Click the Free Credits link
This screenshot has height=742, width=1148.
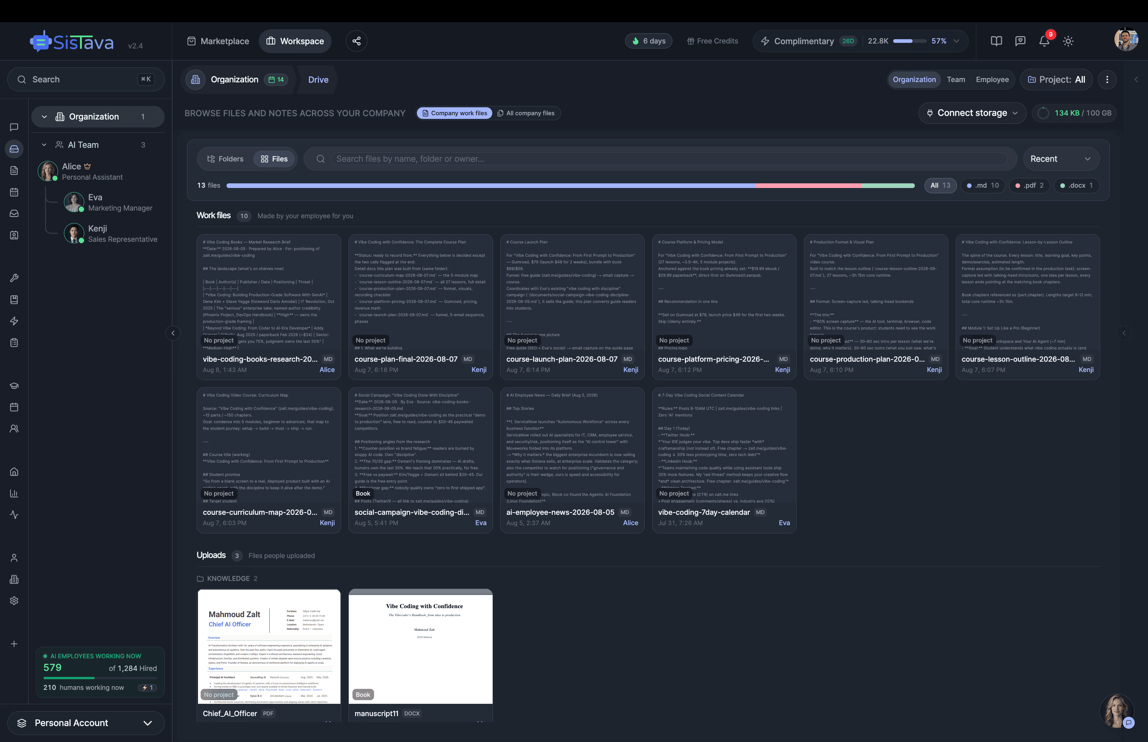coord(713,41)
